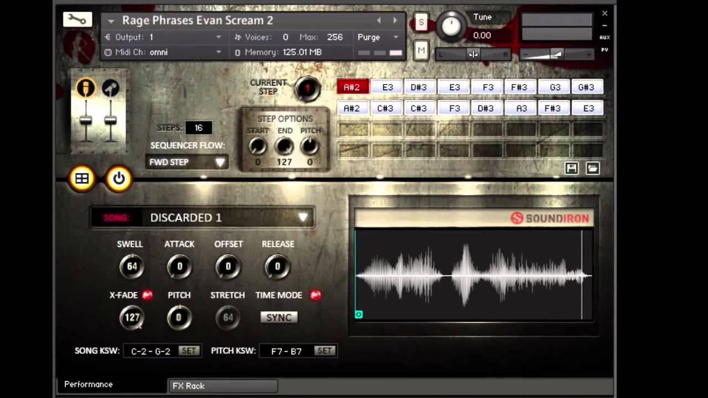Select the F#3 cell in first row
Screen dimensions: 708x398
519,87
